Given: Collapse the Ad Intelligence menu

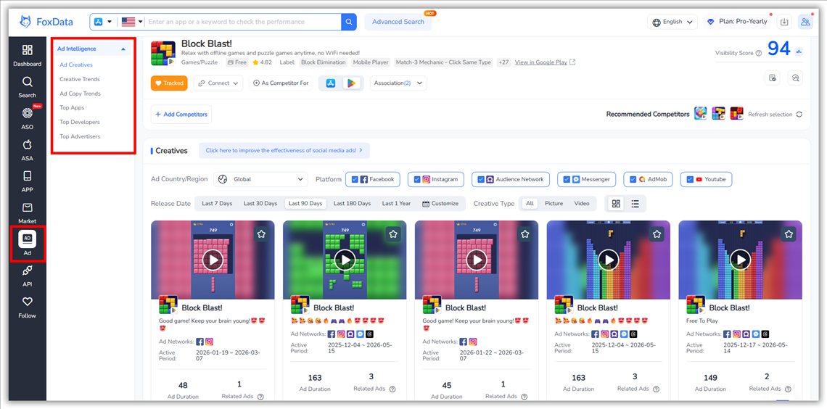Looking at the screenshot, I should (92, 49).
